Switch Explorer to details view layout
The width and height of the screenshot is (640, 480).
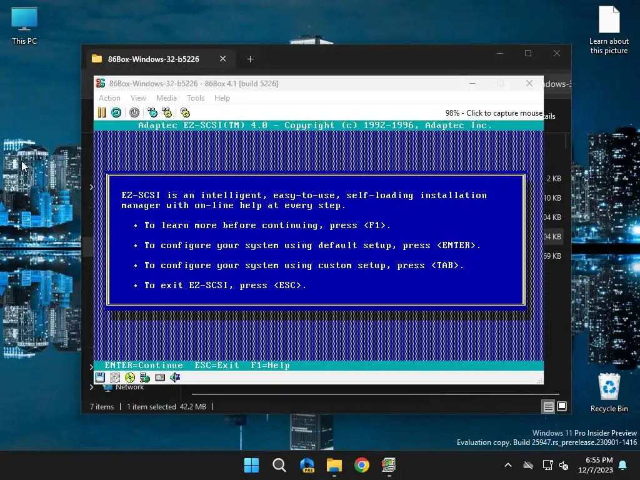(x=548, y=406)
